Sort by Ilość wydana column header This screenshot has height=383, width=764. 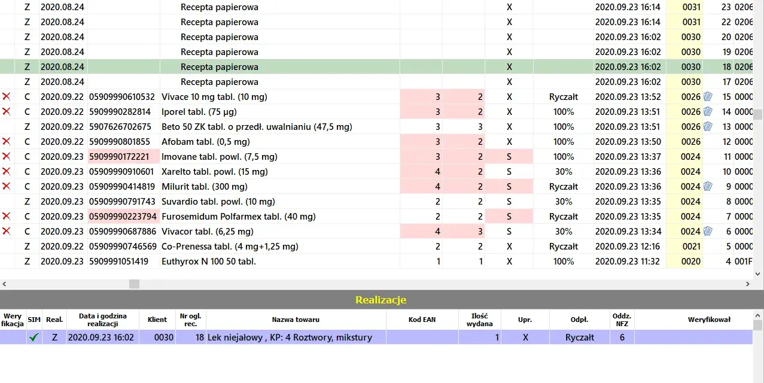click(x=480, y=320)
